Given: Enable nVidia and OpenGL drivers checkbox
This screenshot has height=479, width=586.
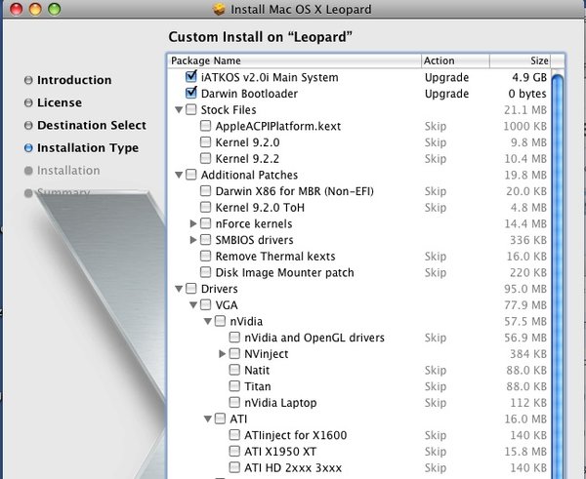Looking at the screenshot, I should click(234, 338).
